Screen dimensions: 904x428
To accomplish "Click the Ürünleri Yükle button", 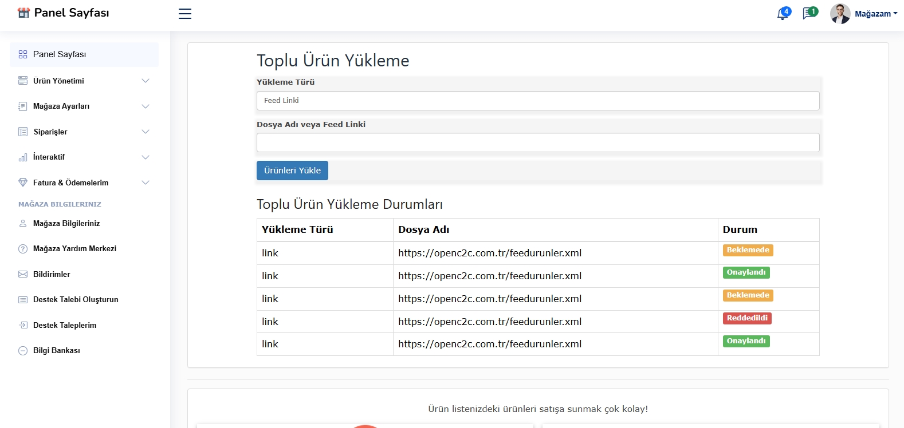I will [292, 171].
